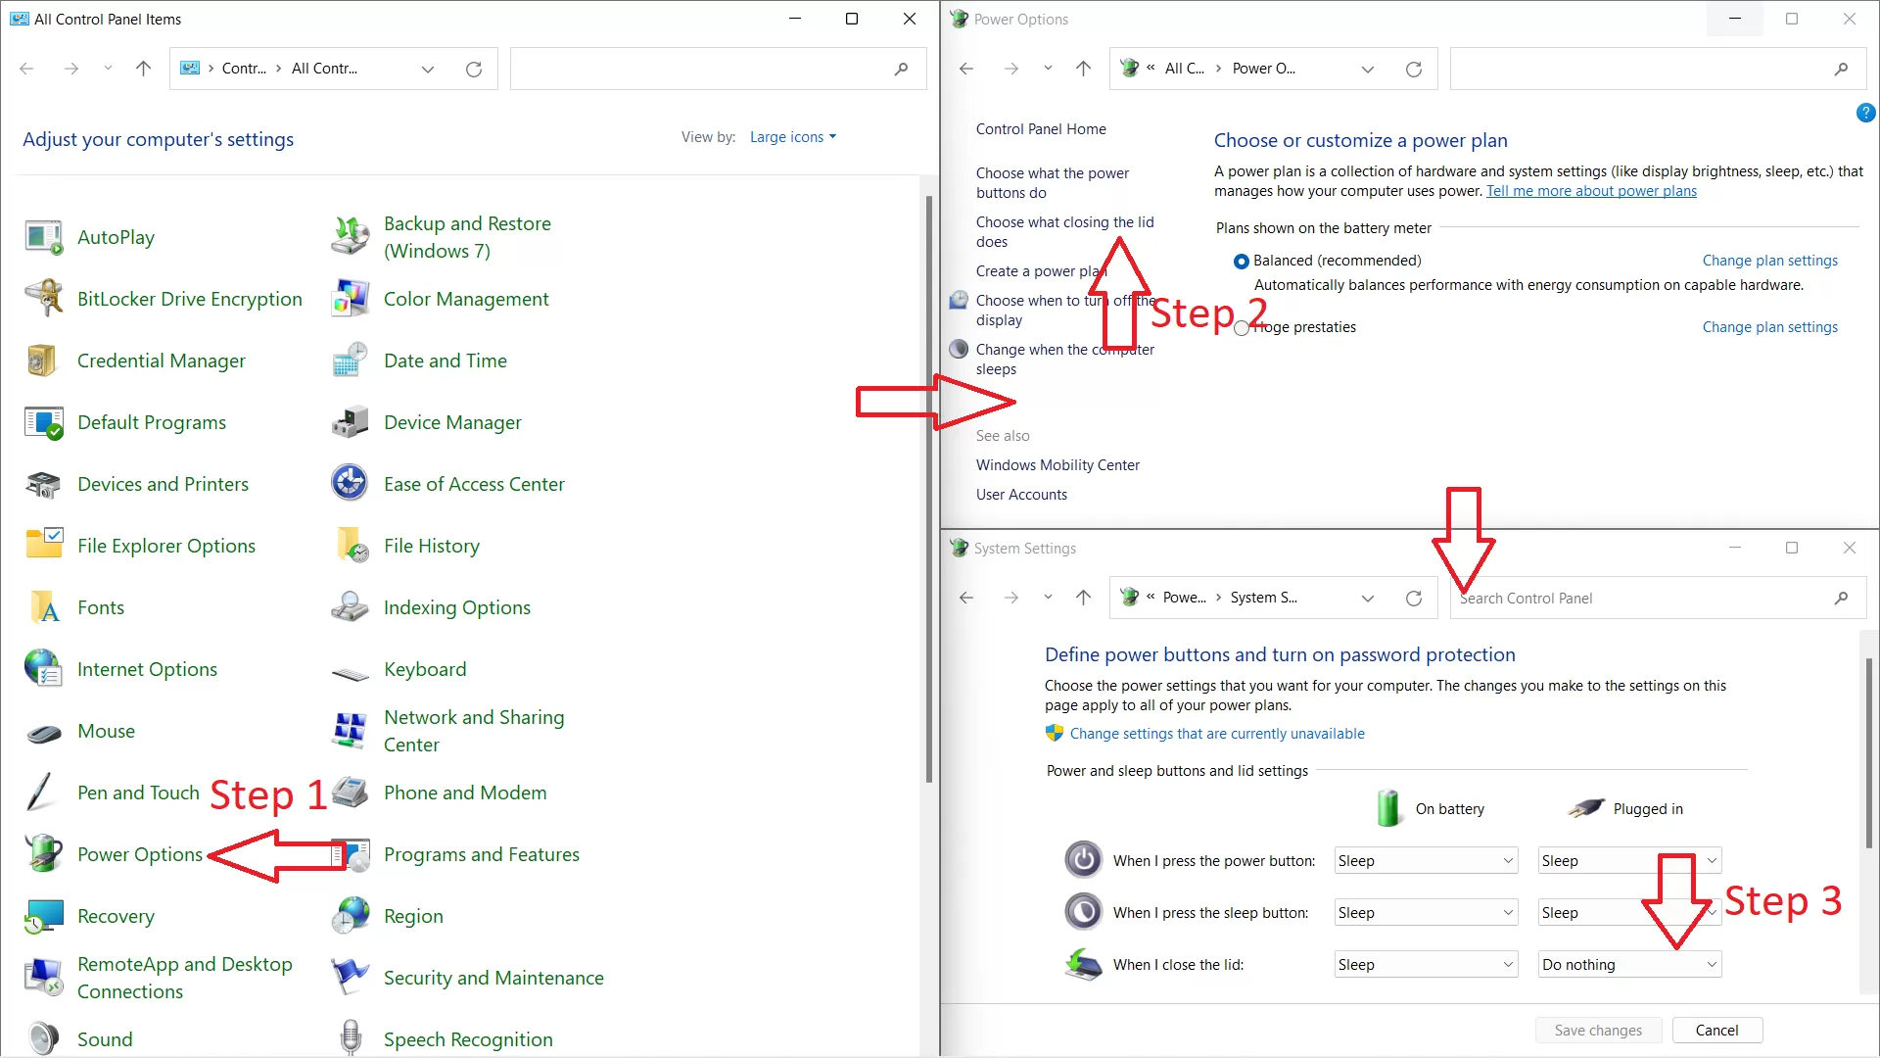Screen dimensions: 1880x1058
Task: Open the File History icon
Action: coord(351,546)
